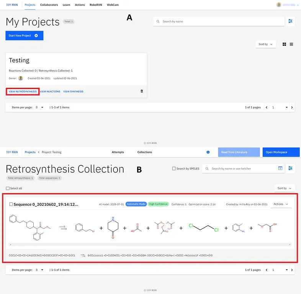Screen dimensions: 301x294
Task: Click the owner avatar on Testing card
Action: click(21, 78)
